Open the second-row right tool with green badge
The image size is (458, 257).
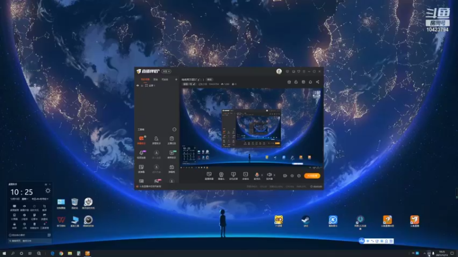171,154
